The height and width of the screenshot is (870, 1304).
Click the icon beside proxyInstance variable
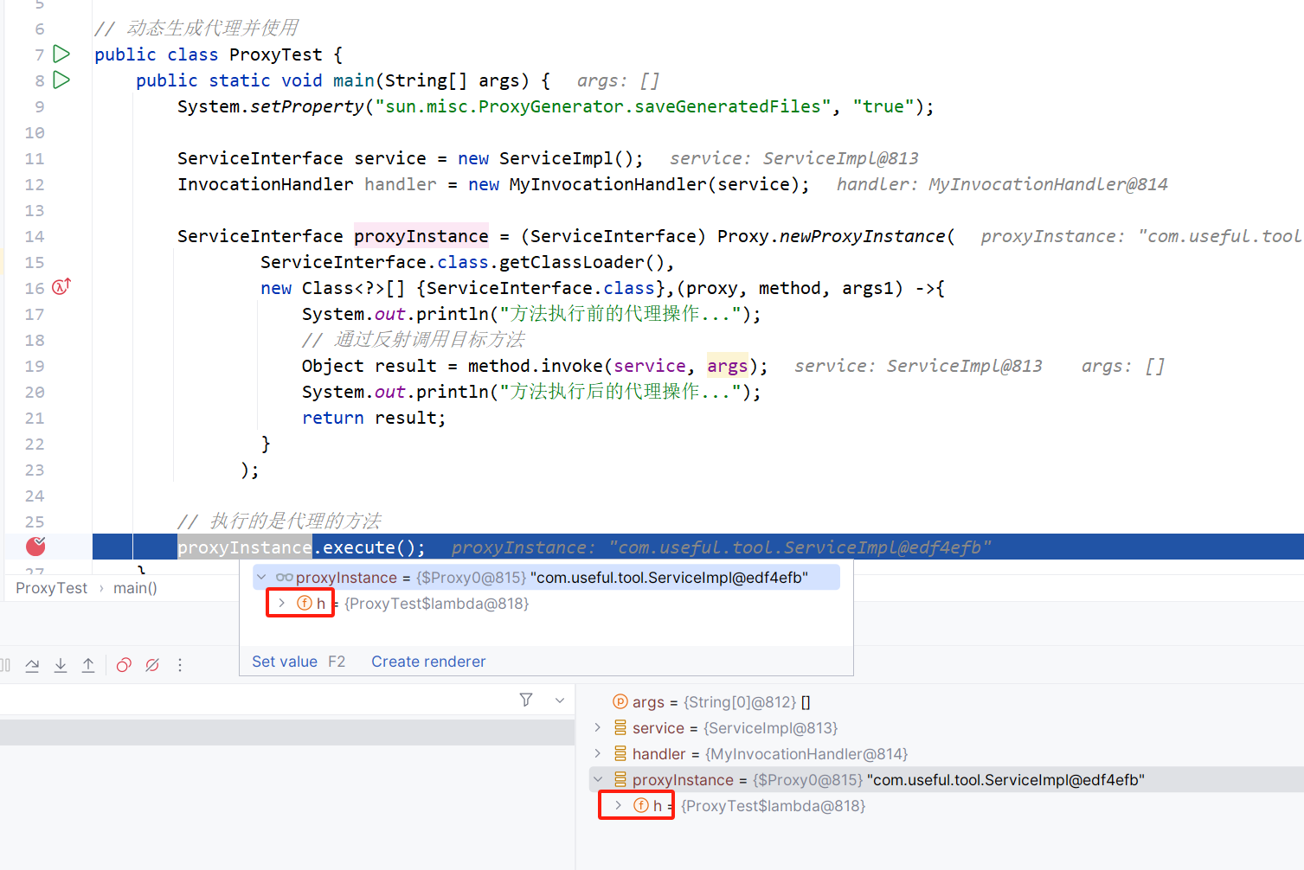pyautogui.click(x=620, y=779)
